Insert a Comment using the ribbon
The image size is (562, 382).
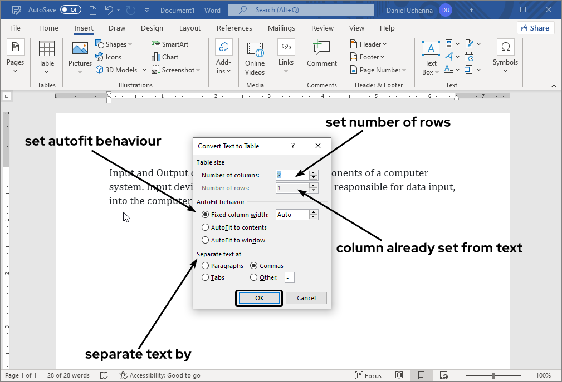click(321, 54)
